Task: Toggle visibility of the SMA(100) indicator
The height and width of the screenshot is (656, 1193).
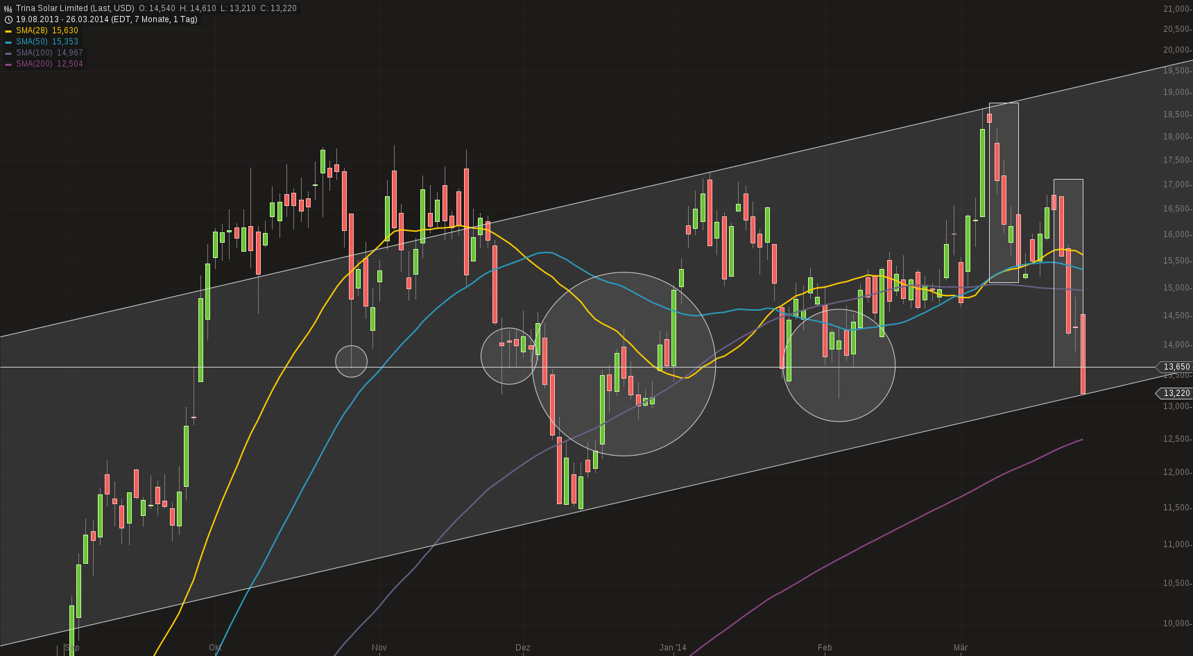Action: point(33,53)
